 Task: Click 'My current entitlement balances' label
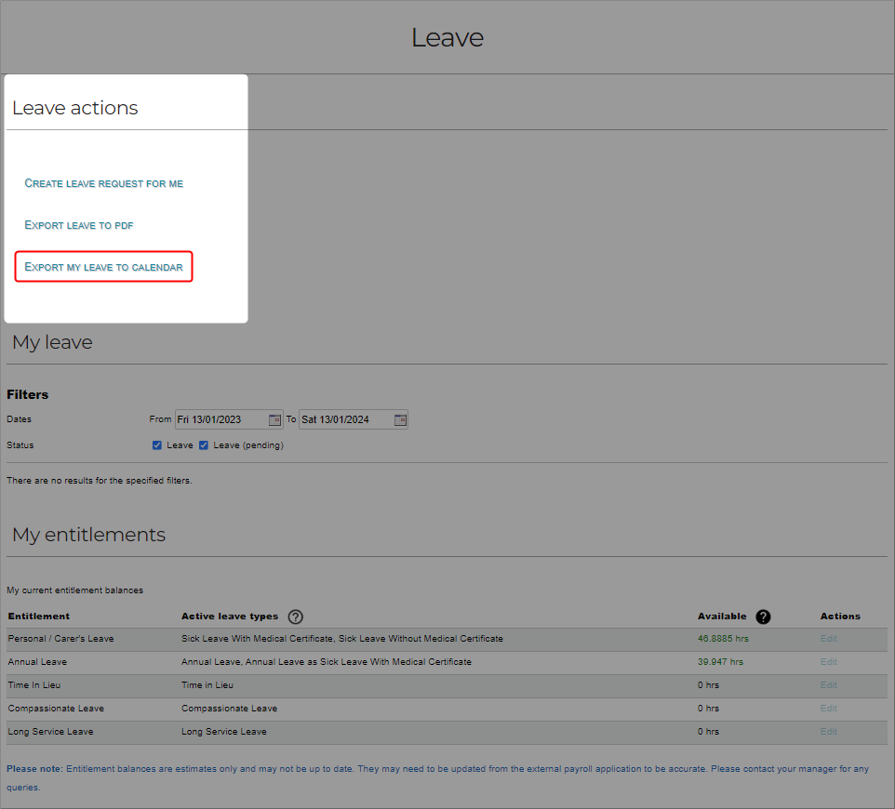tap(74, 590)
